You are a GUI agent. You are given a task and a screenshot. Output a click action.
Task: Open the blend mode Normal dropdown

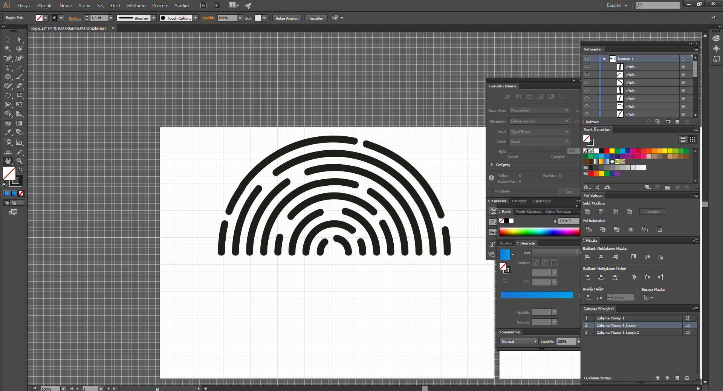(519, 341)
